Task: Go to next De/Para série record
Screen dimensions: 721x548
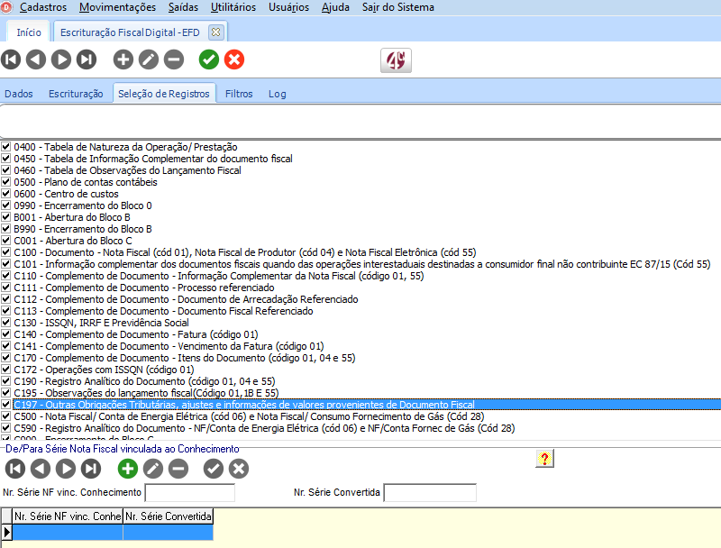Action: point(66,469)
